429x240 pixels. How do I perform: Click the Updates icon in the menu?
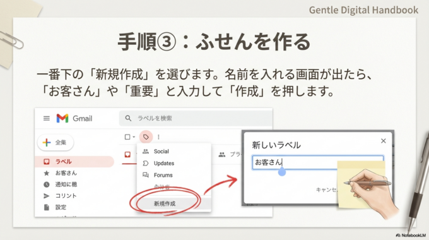(146, 164)
